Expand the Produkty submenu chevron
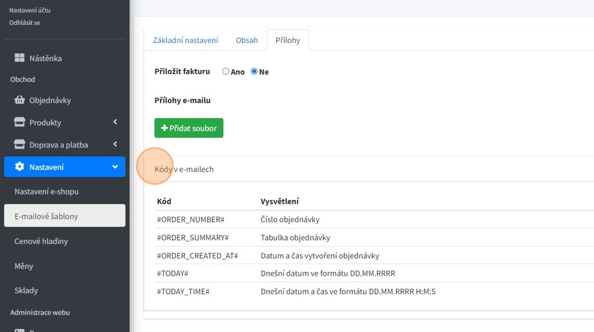The image size is (594, 332). coord(115,122)
